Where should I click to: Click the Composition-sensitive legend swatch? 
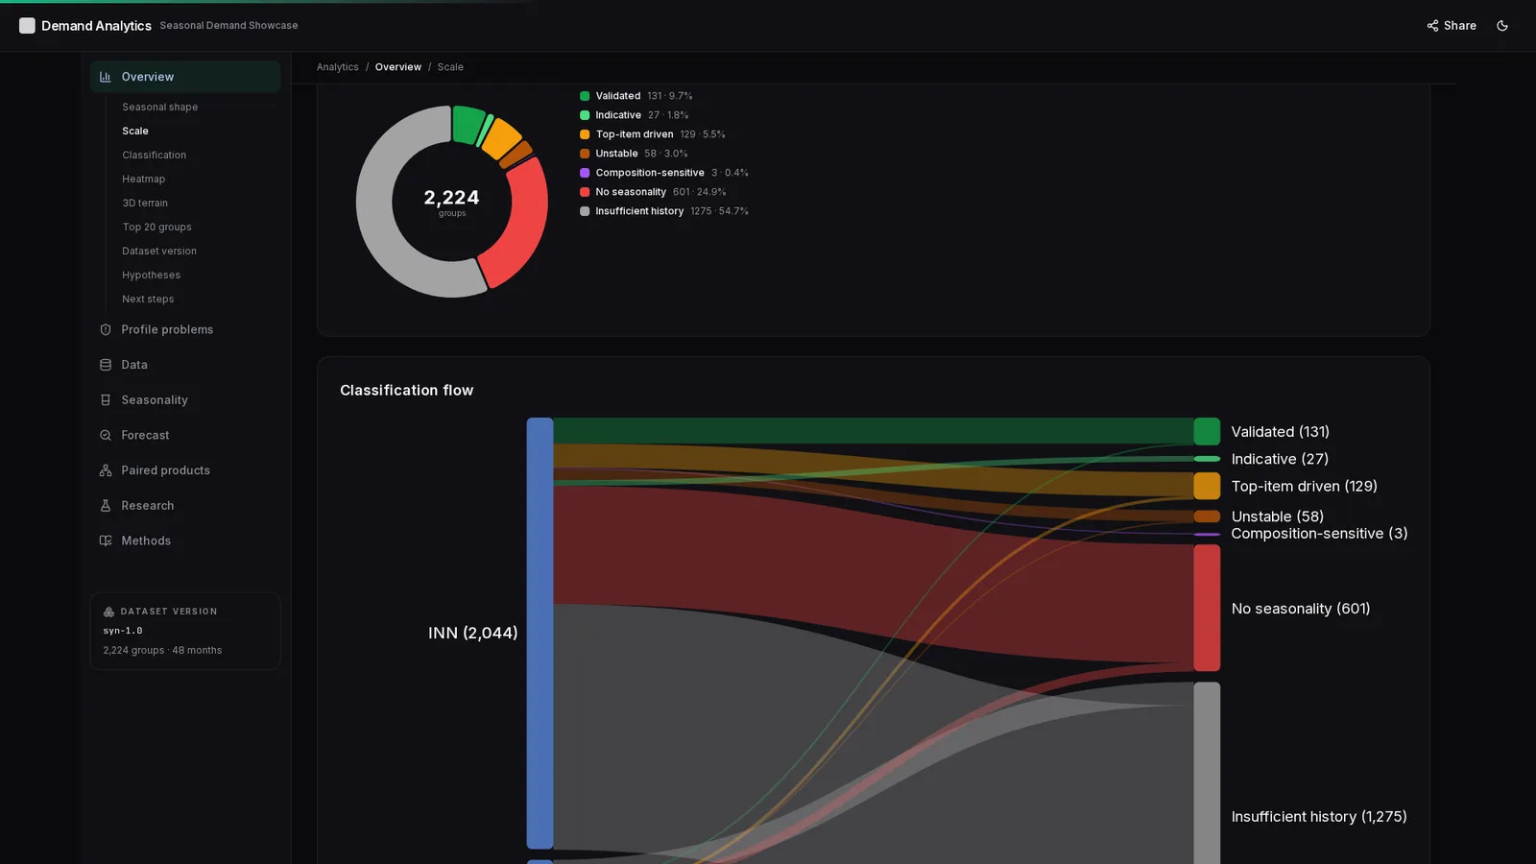tap(585, 173)
